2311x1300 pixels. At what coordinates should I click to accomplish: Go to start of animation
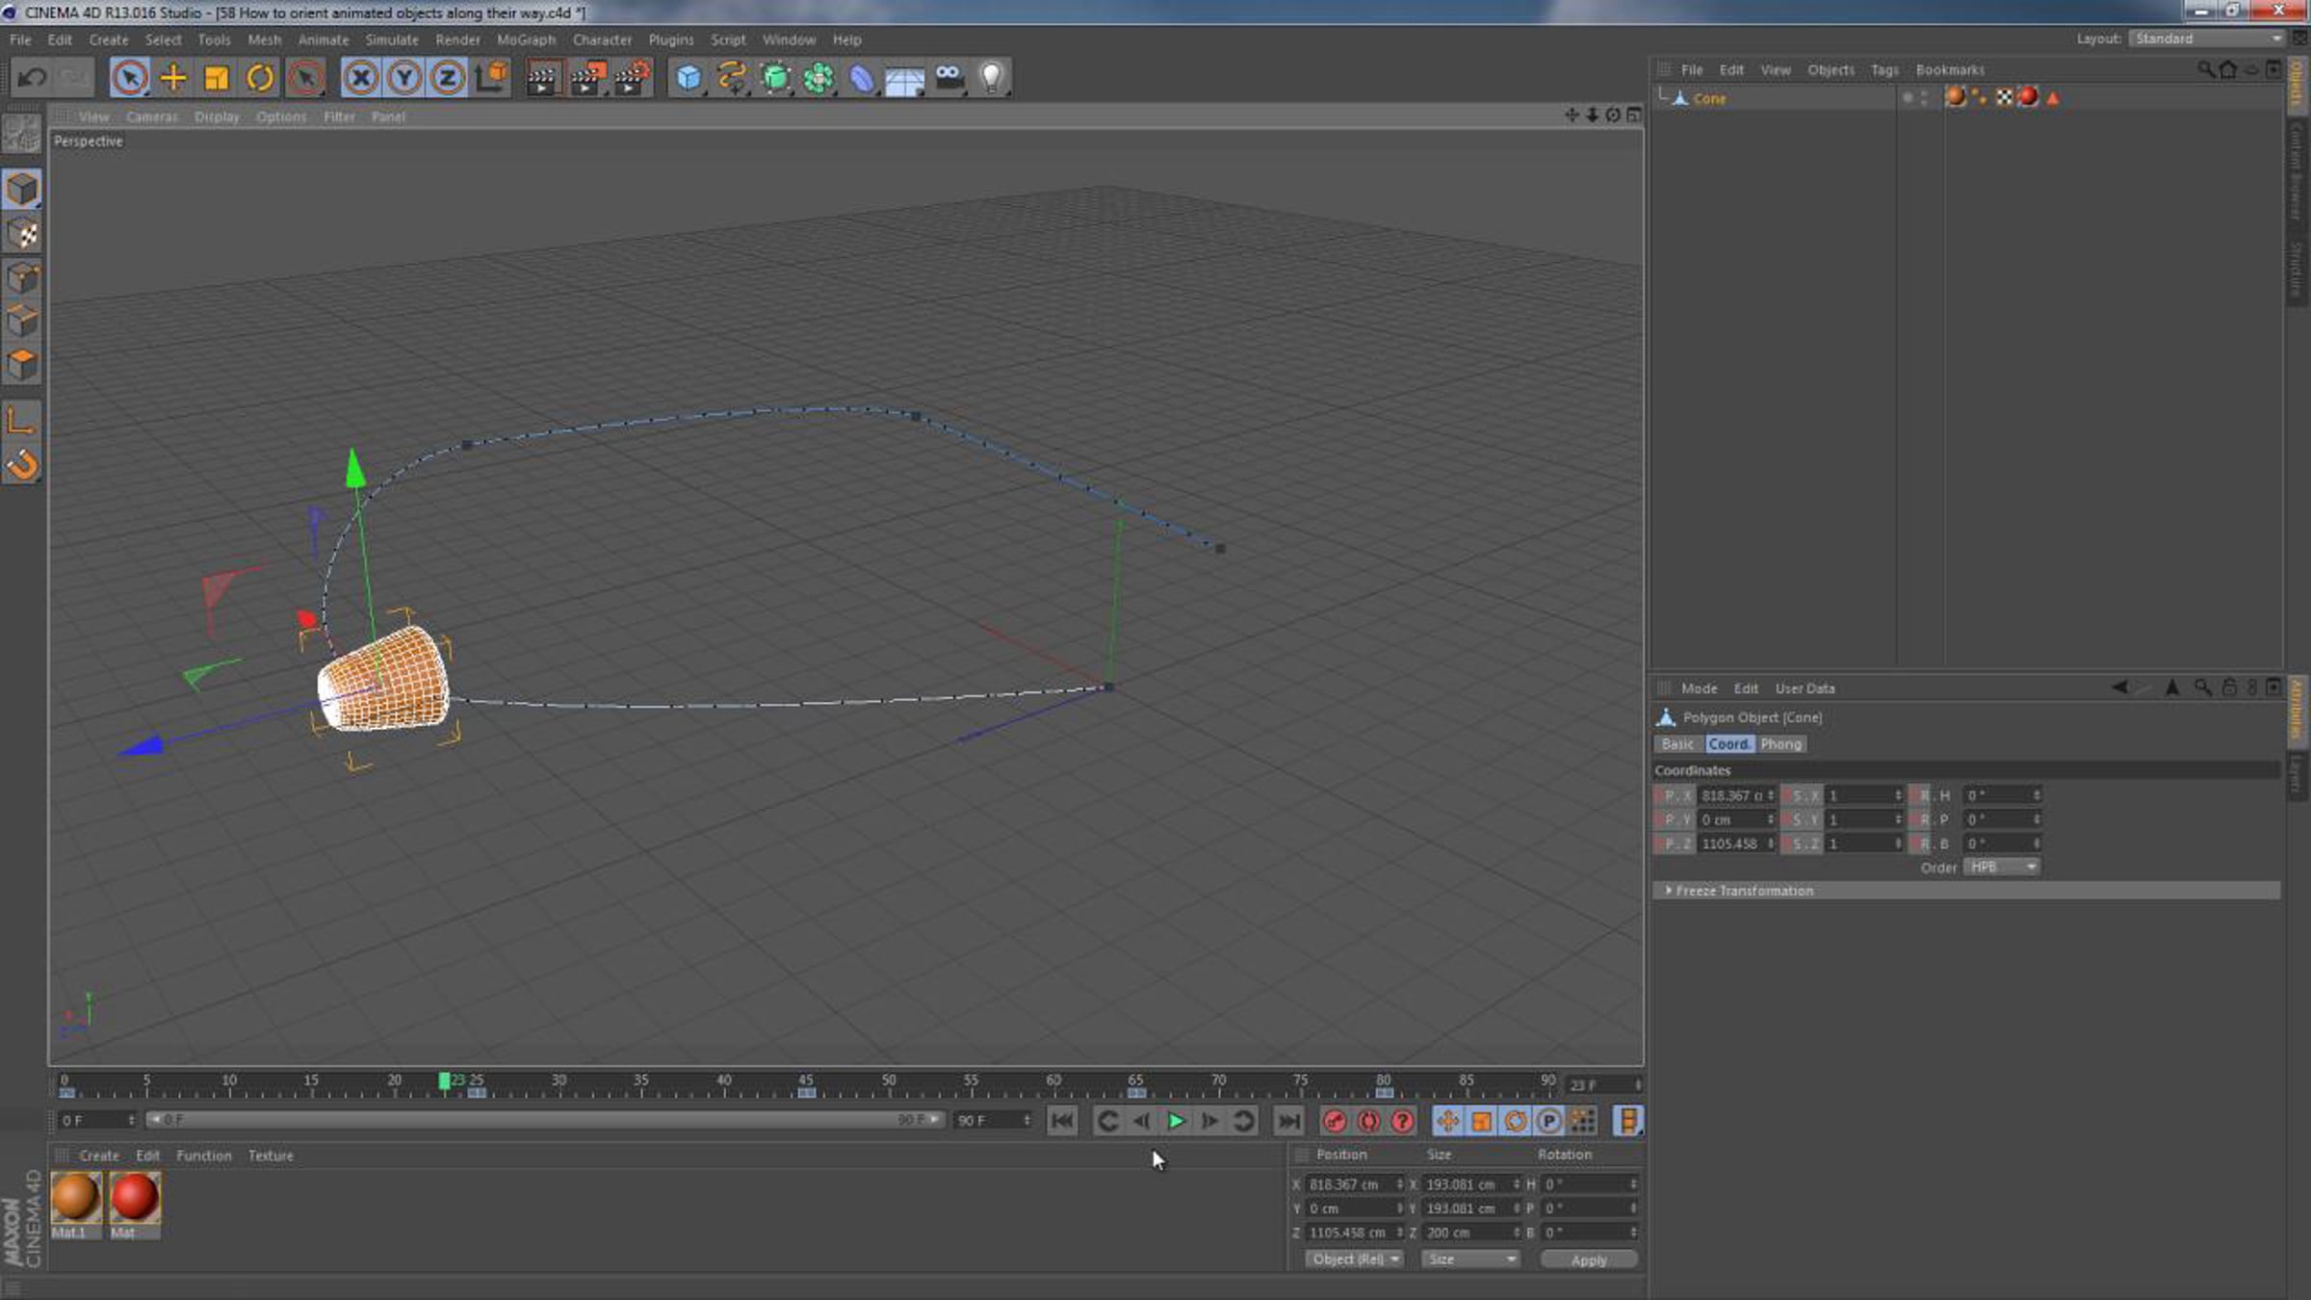tap(1062, 1121)
